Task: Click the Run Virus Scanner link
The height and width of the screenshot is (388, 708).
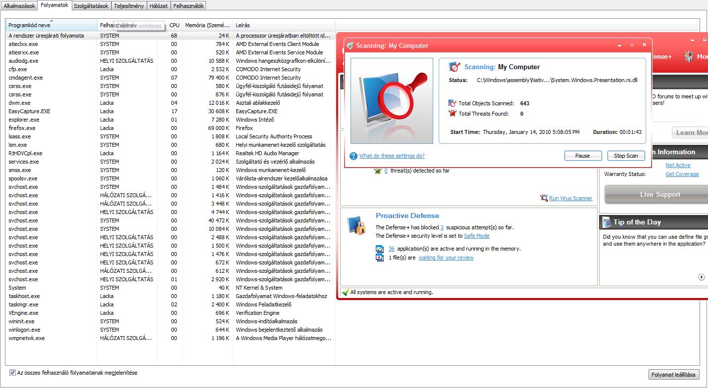Action: pyautogui.click(x=570, y=198)
